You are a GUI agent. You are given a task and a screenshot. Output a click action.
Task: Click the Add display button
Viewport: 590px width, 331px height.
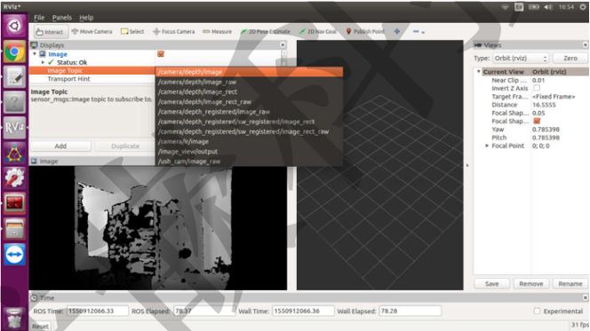pyautogui.click(x=60, y=146)
